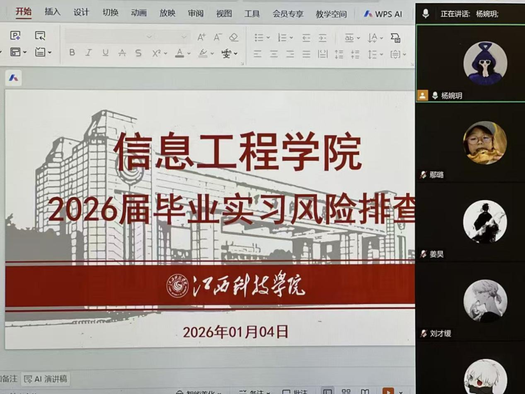Select participant 杨婉玥's video tile
The height and width of the screenshot is (394, 525).
tap(470, 63)
